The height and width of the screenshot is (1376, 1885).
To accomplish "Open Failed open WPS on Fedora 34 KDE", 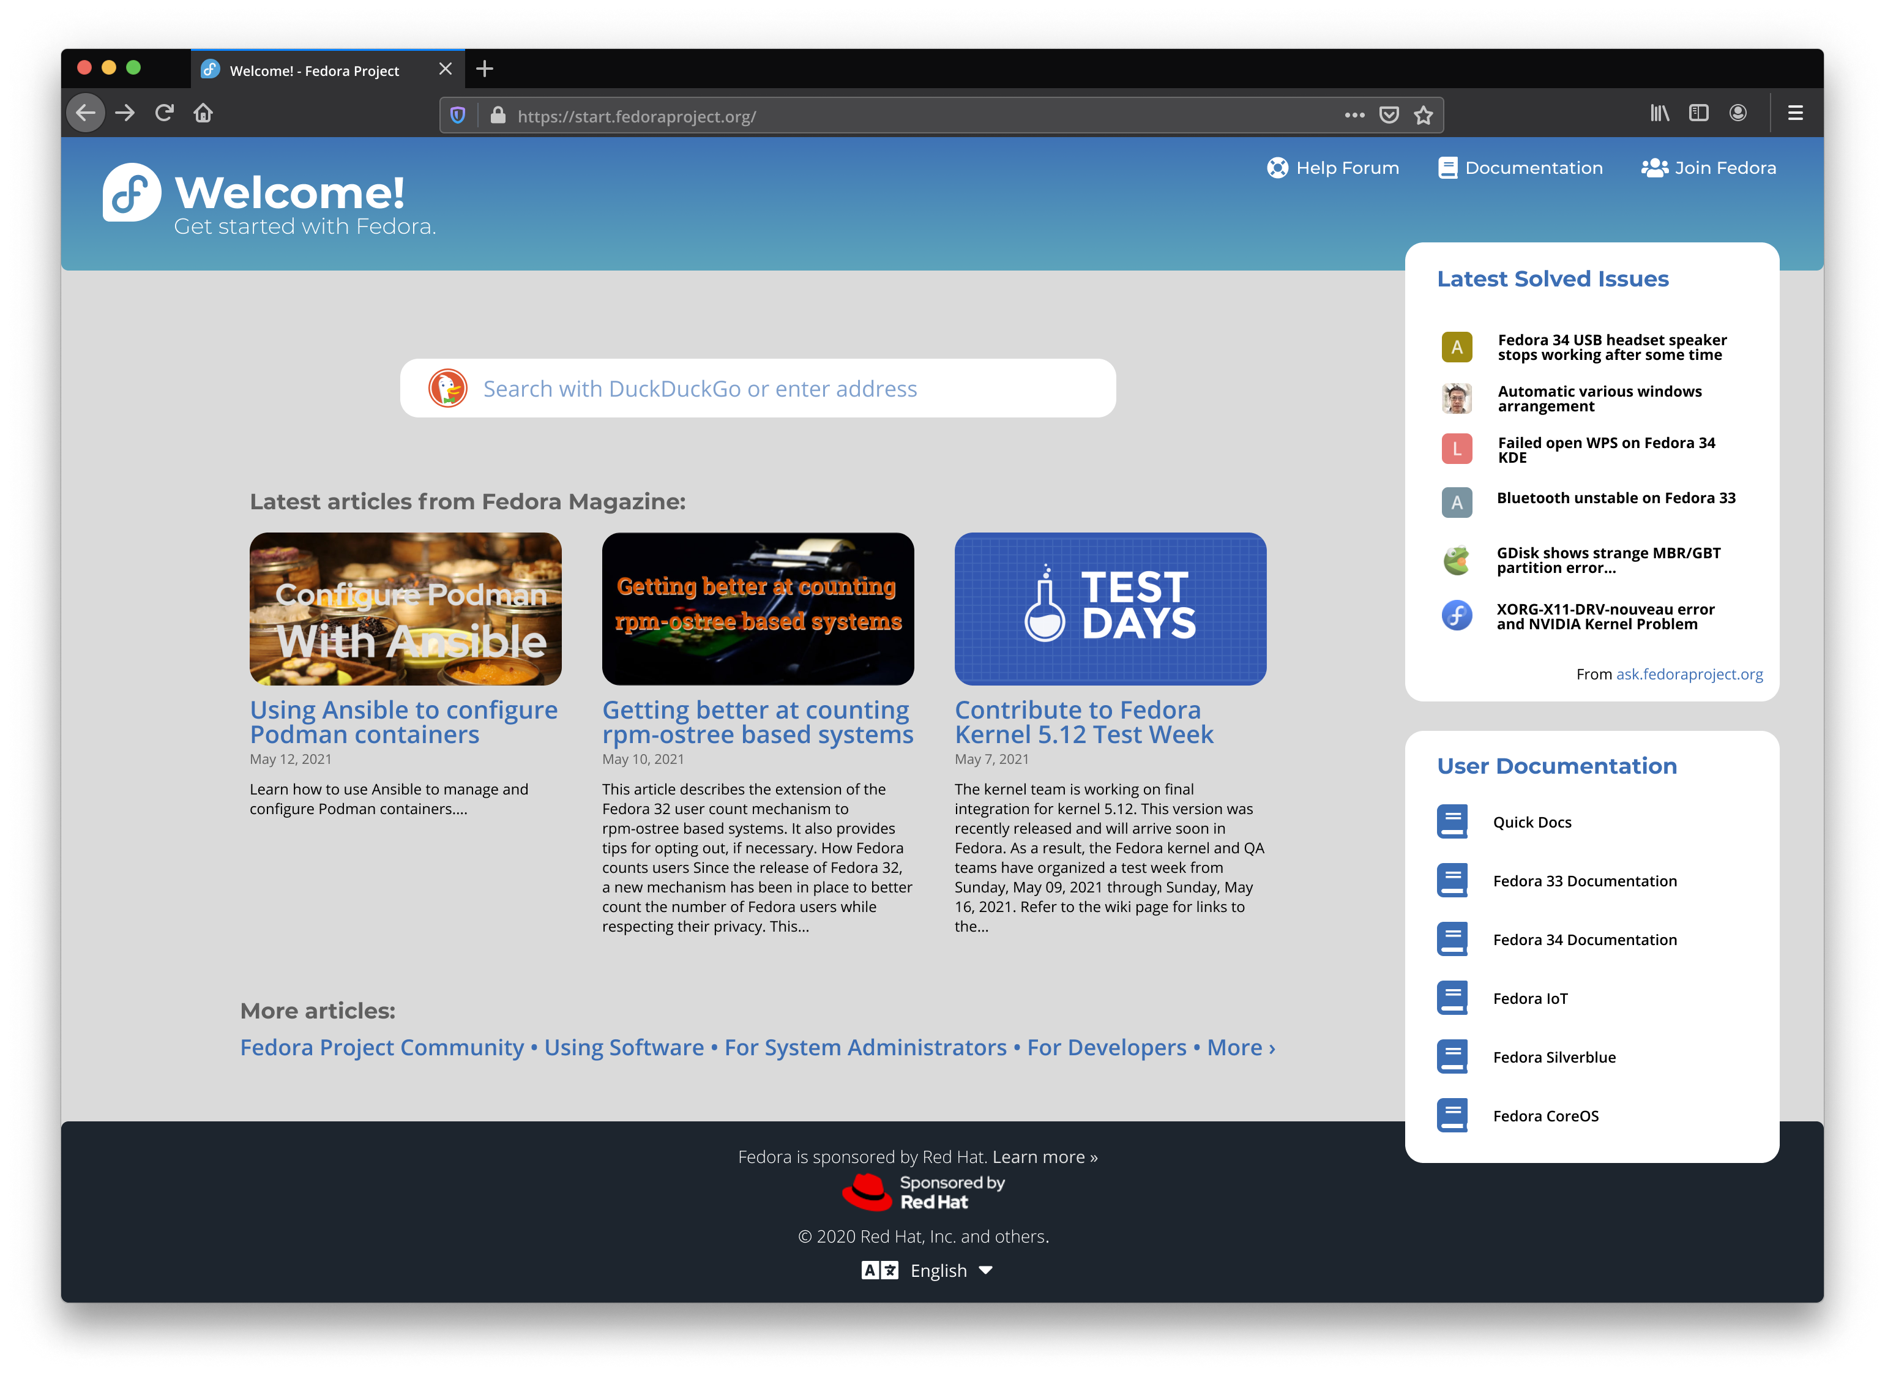I will point(1606,451).
